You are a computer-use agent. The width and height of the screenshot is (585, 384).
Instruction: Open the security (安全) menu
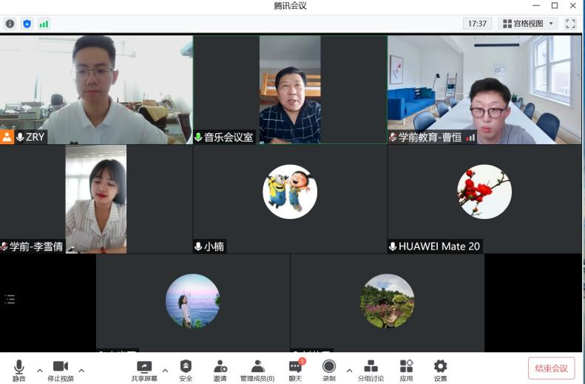(186, 370)
